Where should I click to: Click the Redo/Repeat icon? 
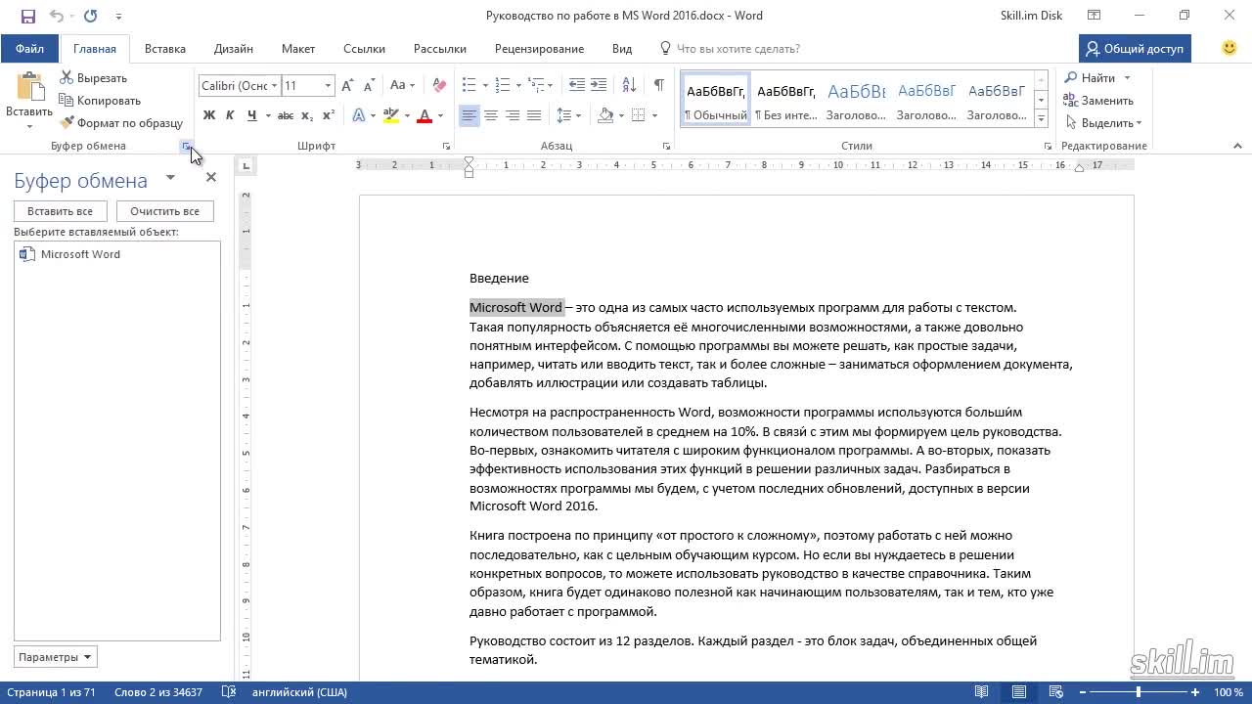point(91,16)
